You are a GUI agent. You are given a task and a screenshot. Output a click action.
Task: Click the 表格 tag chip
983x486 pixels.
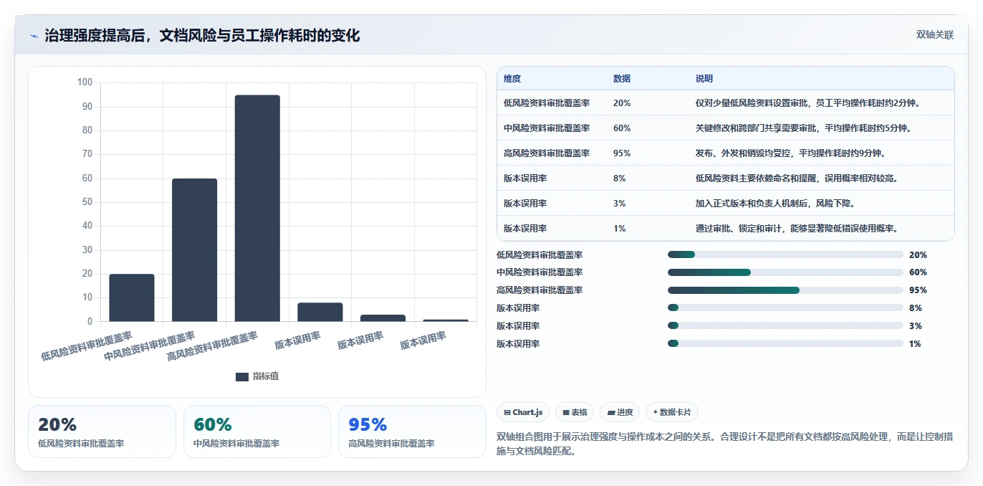pos(575,412)
